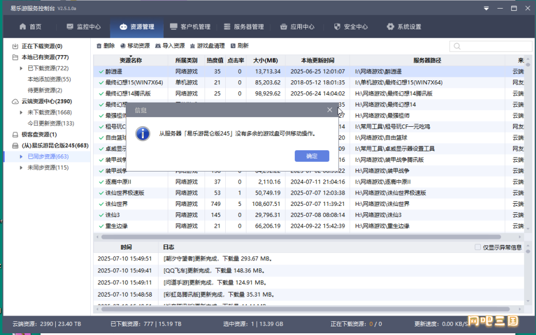Sort by the 服务器路径 column header

tap(427, 60)
